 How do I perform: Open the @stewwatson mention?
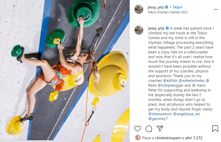pyautogui.click(x=160, y=114)
